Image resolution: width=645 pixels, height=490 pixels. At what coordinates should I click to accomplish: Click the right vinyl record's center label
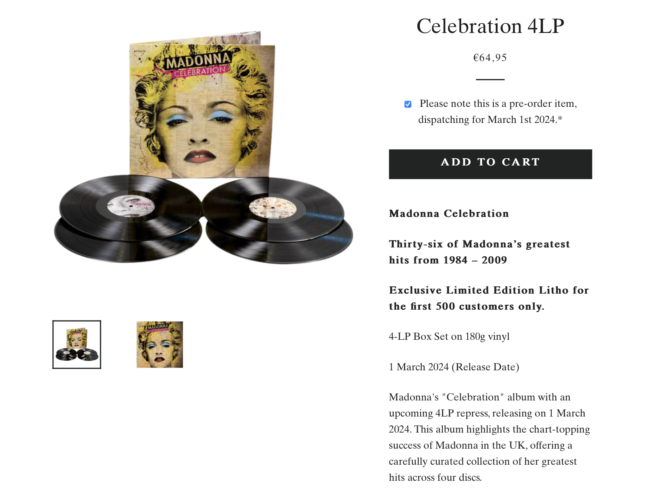273,208
